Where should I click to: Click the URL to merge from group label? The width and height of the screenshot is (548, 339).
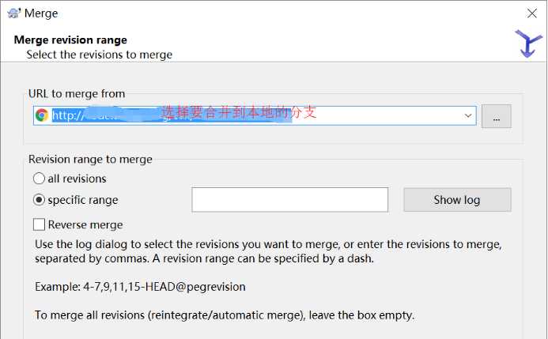pyautogui.click(x=77, y=93)
